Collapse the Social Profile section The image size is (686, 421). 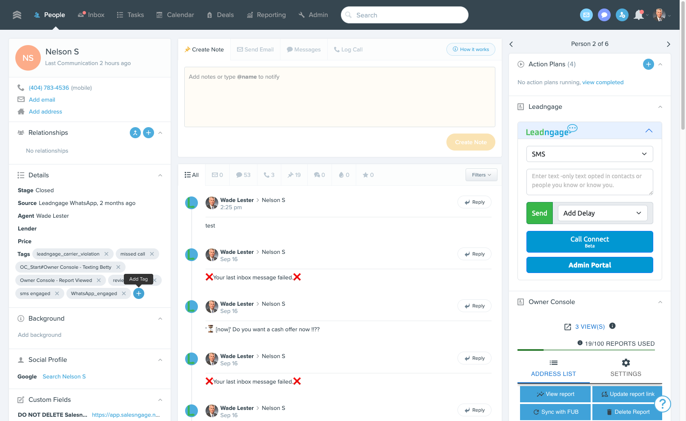160,360
